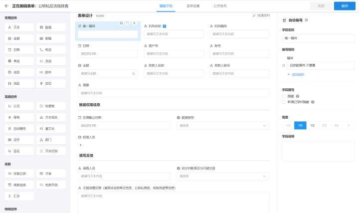
Task: Add a 成员 member control
Action: point(19,72)
